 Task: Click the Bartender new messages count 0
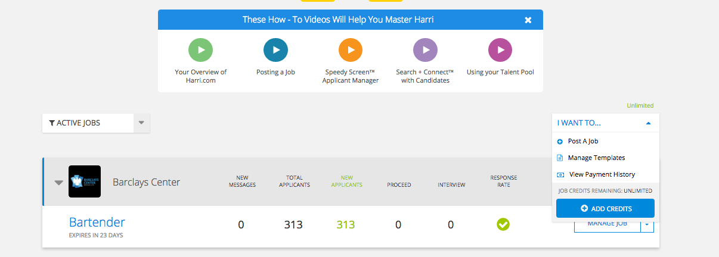tap(241, 225)
